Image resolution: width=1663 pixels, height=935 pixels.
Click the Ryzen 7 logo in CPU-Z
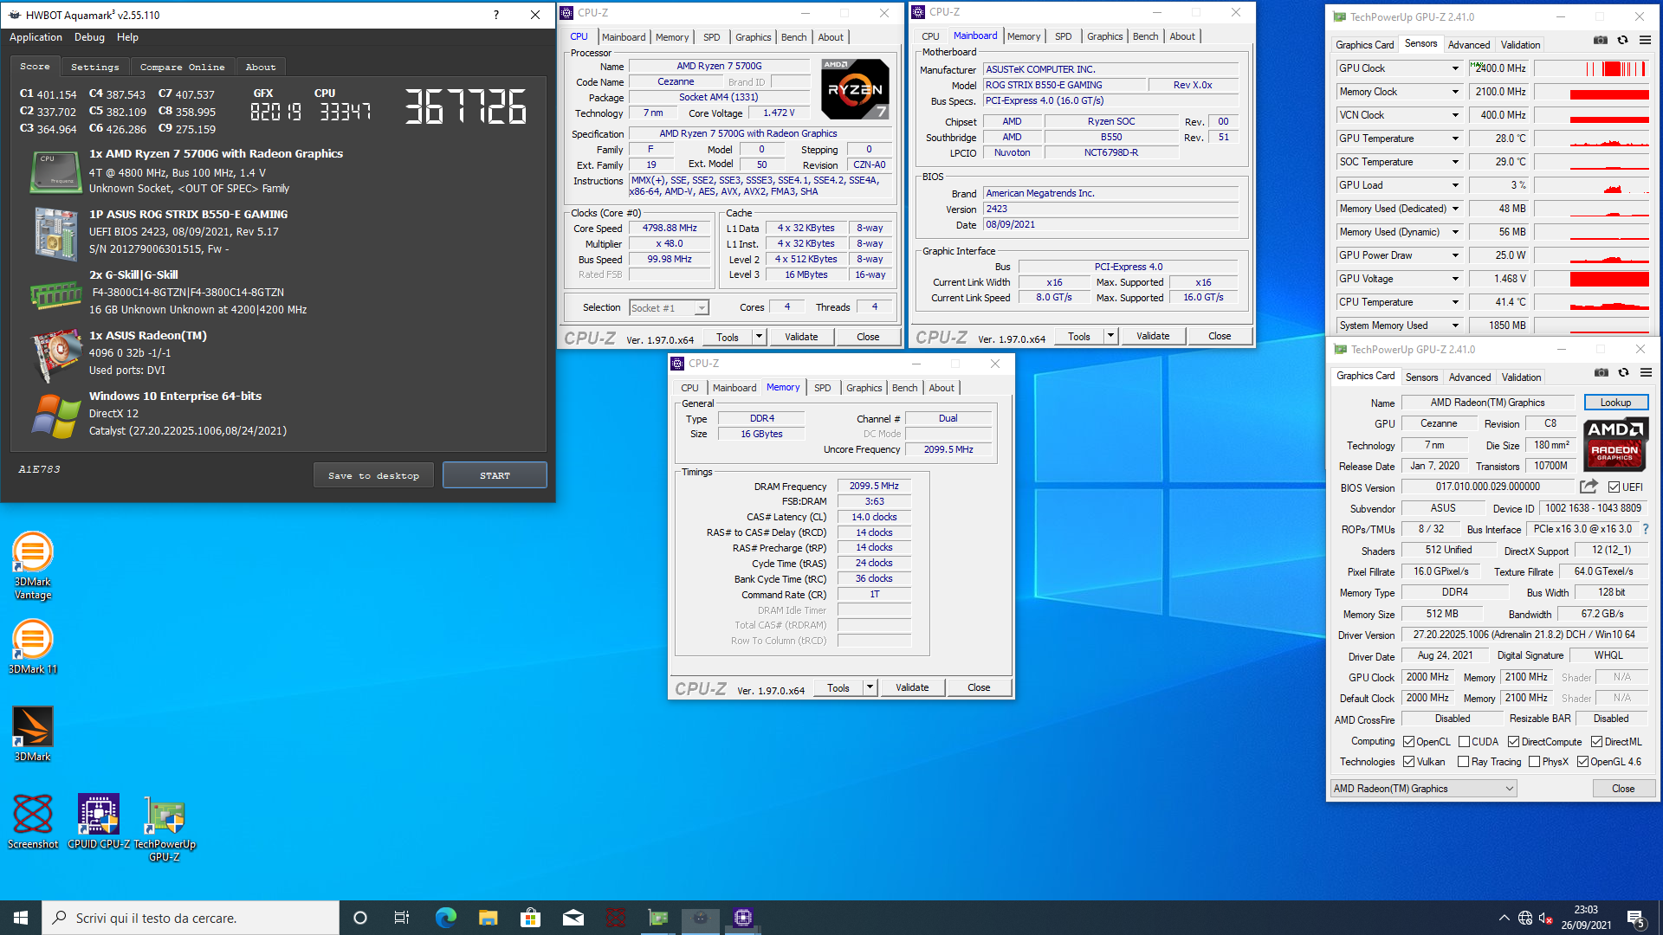855,89
